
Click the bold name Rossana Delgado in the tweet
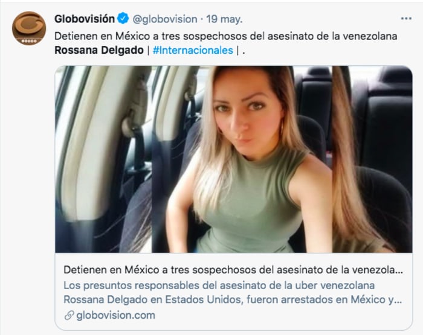pyautogui.click(x=99, y=50)
